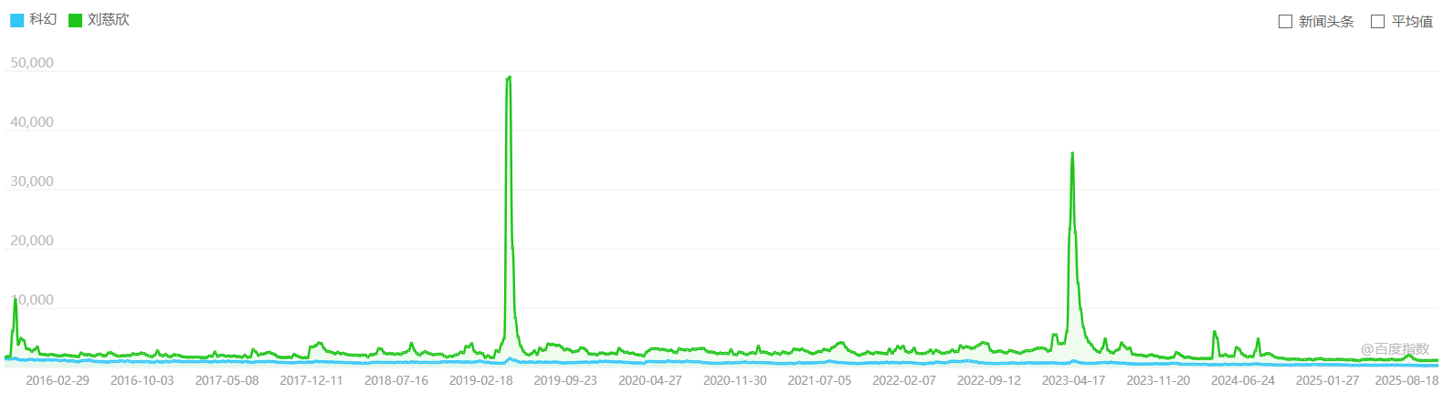The height and width of the screenshot is (393, 1454).
Task: Click the 2019-02-18 date on the x-axis
Action: (480, 380)
